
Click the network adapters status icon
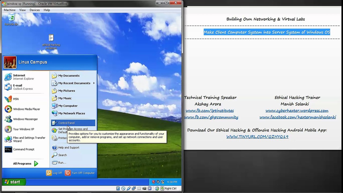click(x=134, y=188)
